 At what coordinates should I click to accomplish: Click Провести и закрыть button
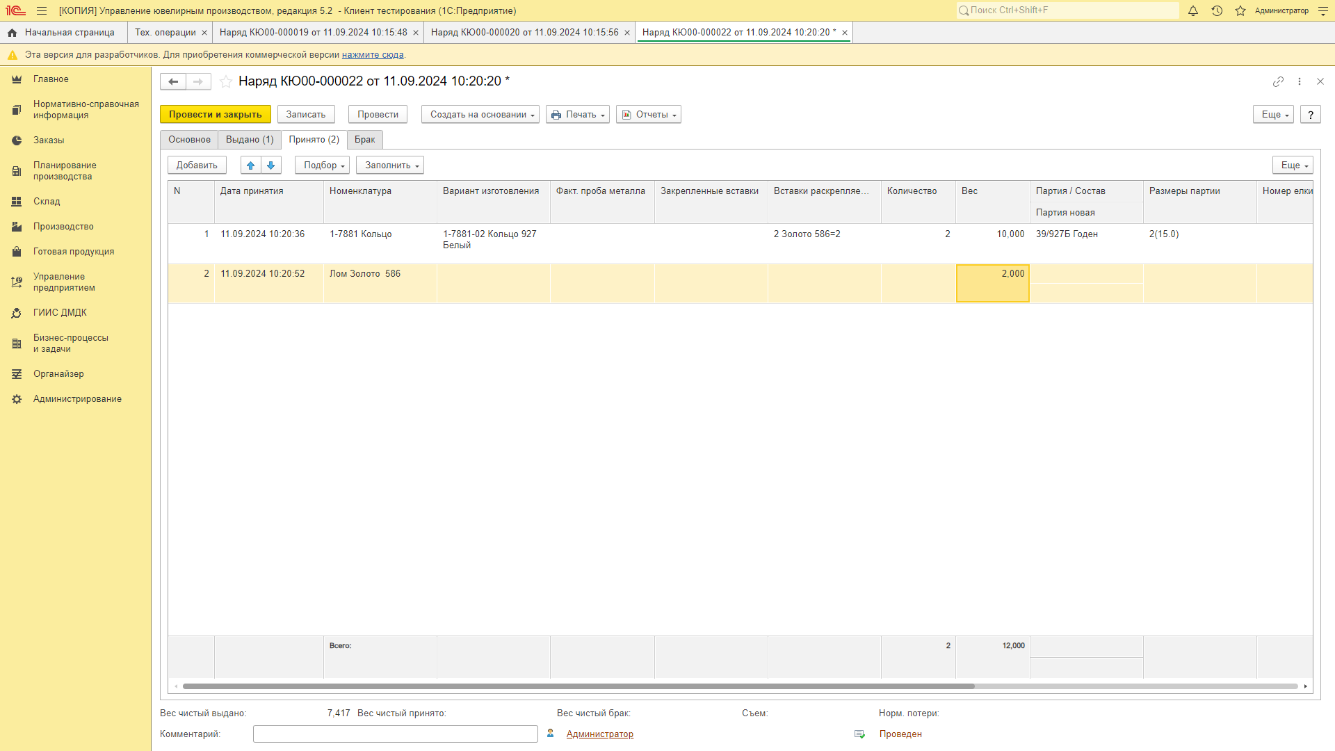pos(216,114)
